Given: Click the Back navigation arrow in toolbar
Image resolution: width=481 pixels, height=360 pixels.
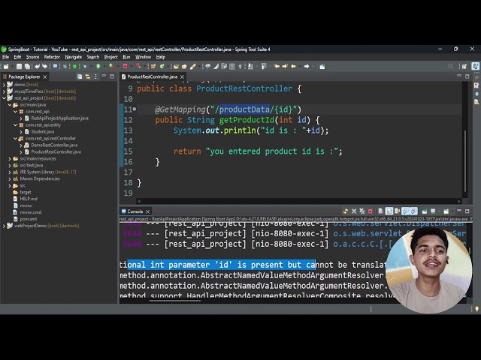Looking at the screenshot, I should click(293, 67).
